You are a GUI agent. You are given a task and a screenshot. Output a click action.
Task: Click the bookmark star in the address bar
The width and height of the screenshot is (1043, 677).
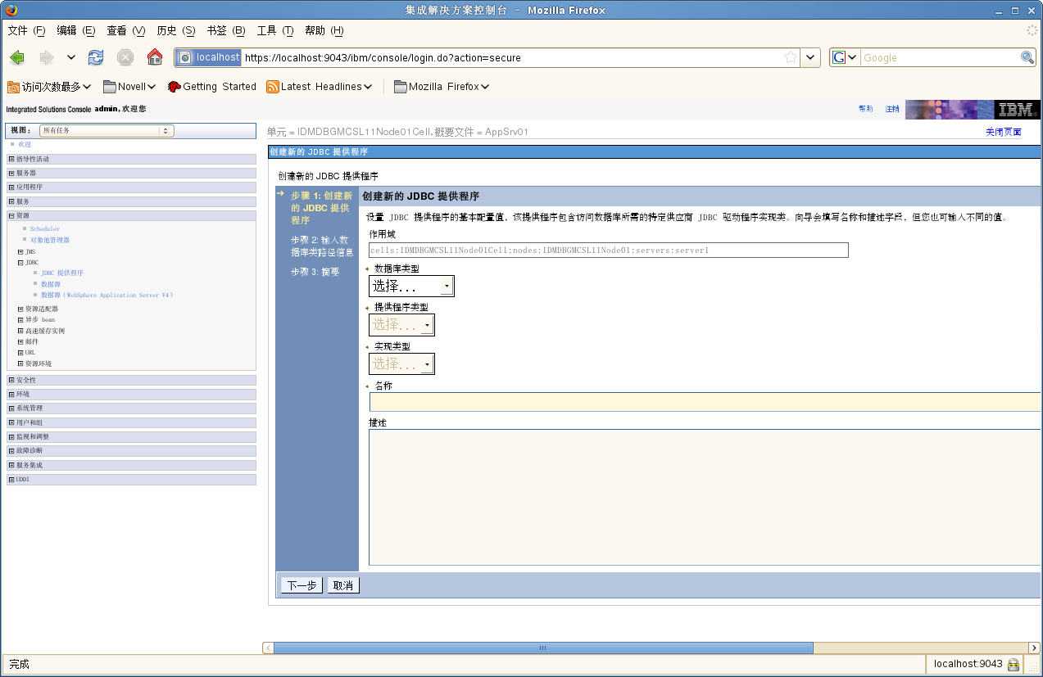pos(790,57)
